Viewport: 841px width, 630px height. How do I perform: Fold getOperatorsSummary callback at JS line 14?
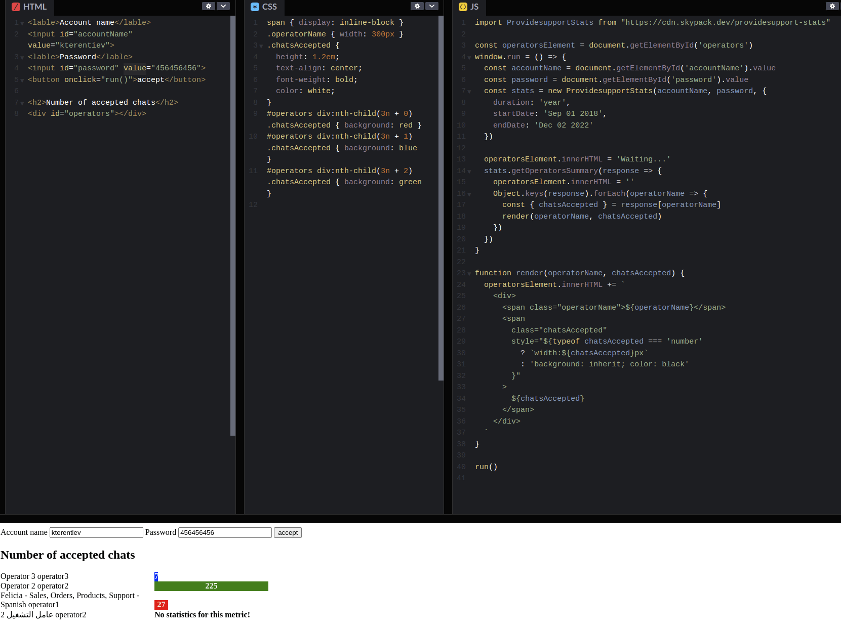point(469,172)
